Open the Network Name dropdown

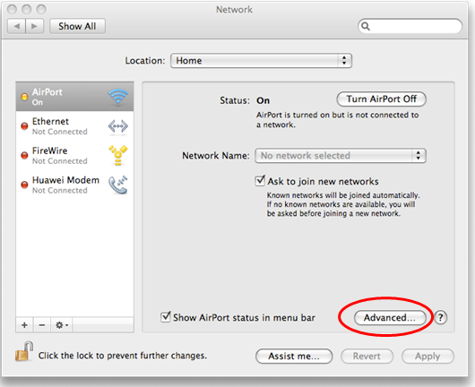tap(341, 156)
